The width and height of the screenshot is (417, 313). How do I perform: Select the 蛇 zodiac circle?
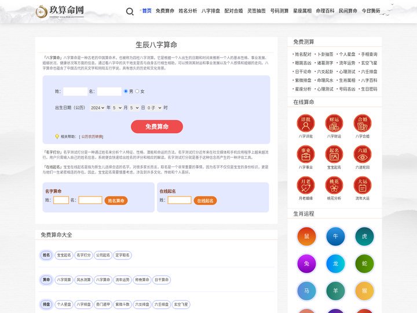coord(365,264)
